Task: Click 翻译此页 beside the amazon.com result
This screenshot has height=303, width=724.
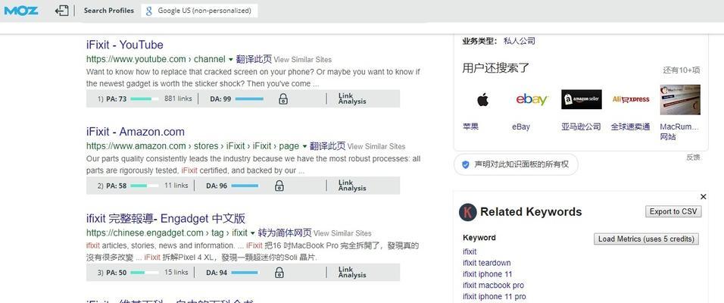Action: (x=327, y=146)
